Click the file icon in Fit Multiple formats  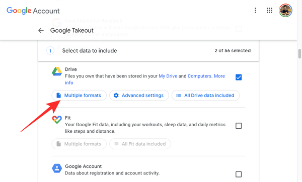click(x=58, y=144)
